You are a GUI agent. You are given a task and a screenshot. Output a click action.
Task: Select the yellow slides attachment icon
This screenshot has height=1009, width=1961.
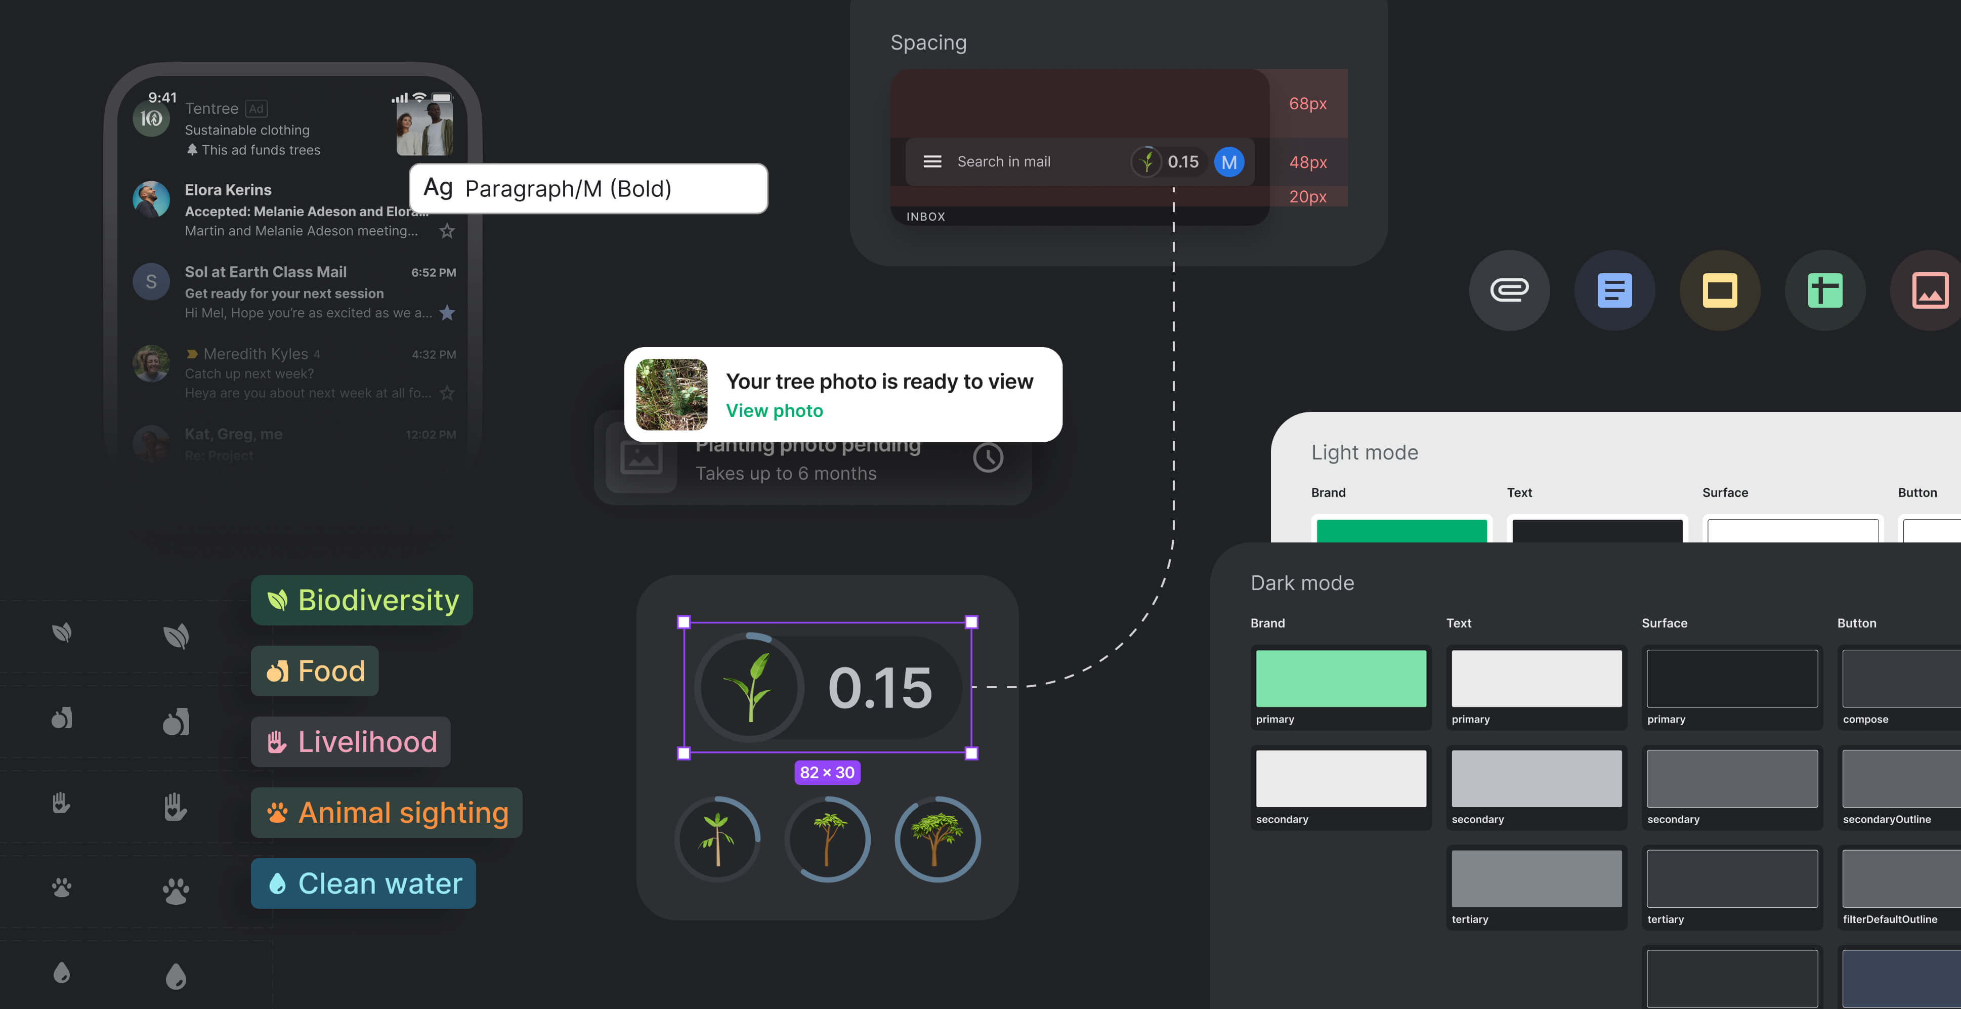click(1720, 289)
